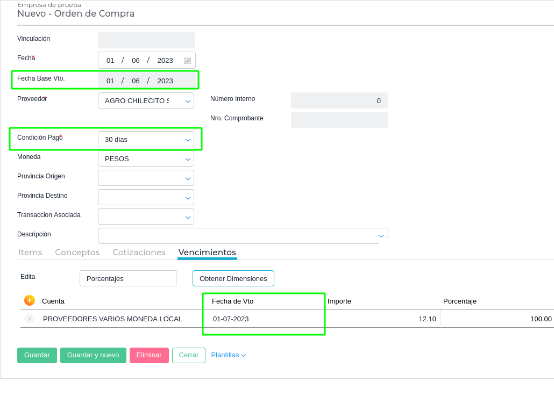
Task: Expand the Transaccion Asociada dropdown
Action: pyautogui.click(x=188, y=217)
